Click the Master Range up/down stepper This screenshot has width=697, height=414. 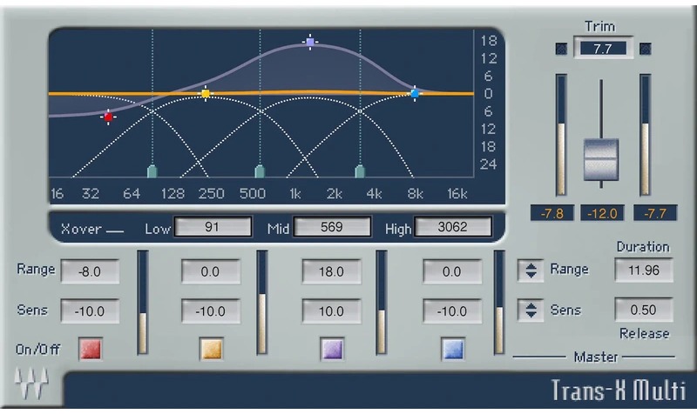pos(531,270)
